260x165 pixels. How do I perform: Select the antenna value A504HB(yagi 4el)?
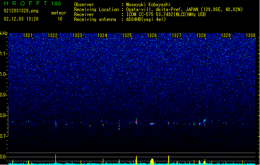[146, 19]
